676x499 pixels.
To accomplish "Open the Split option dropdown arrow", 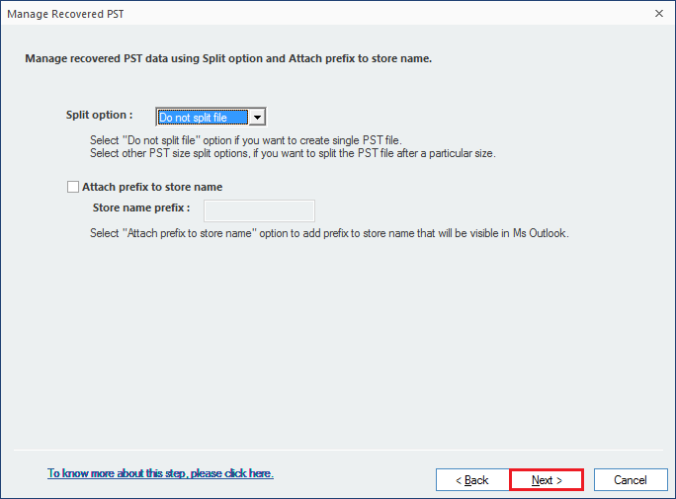I will pos(257,118).
